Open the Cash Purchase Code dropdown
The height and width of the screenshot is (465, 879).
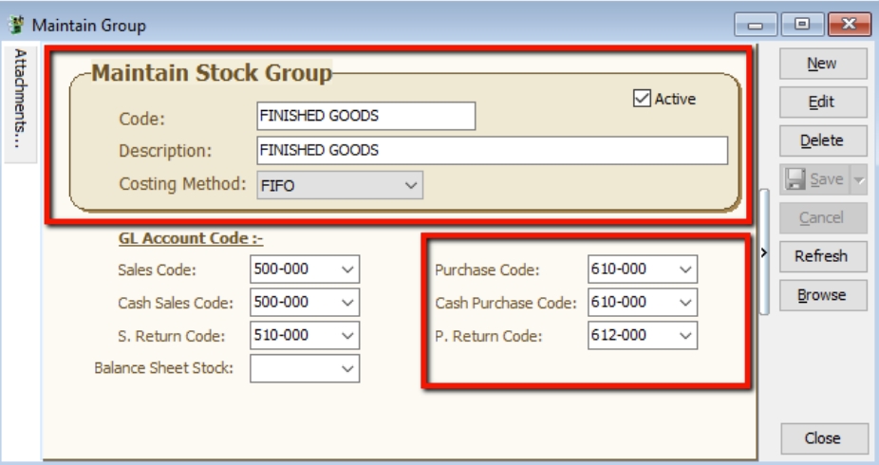click(x=686, y=302)
